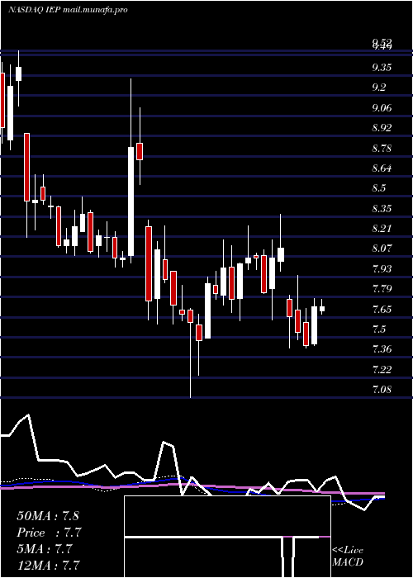Click the 8.92 price axis label
This screenshot has width=413, height=578.
coord(382,127)
